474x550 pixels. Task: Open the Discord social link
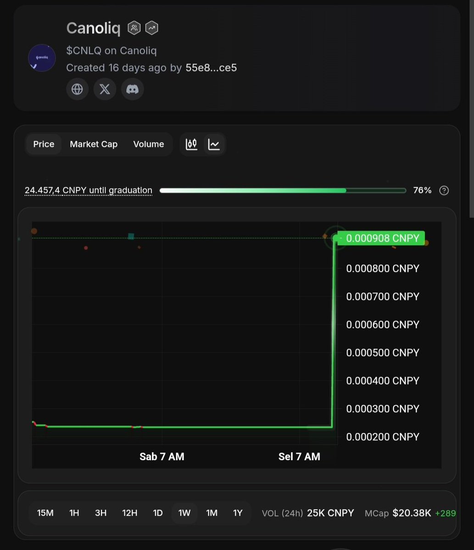132,89
